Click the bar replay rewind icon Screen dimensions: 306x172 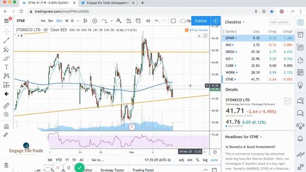pyautogui.click(x=148, y=21)
